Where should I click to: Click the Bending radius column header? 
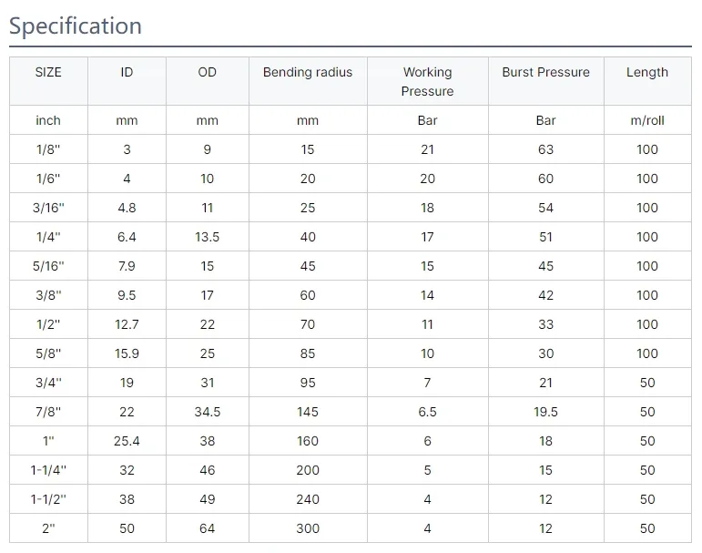click(308, 72)
